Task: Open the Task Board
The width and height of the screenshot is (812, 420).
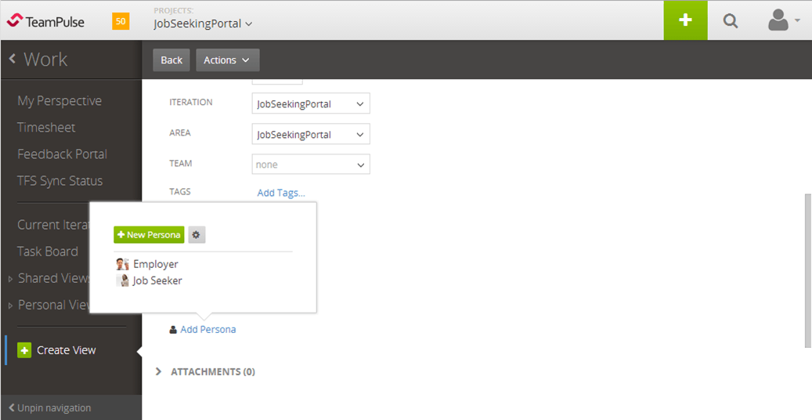Action: (48, 252)
